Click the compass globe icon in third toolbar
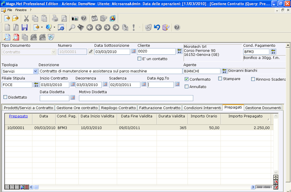This screenshot has width=291, height=192. pyautogui.click(x=51, y=37)
